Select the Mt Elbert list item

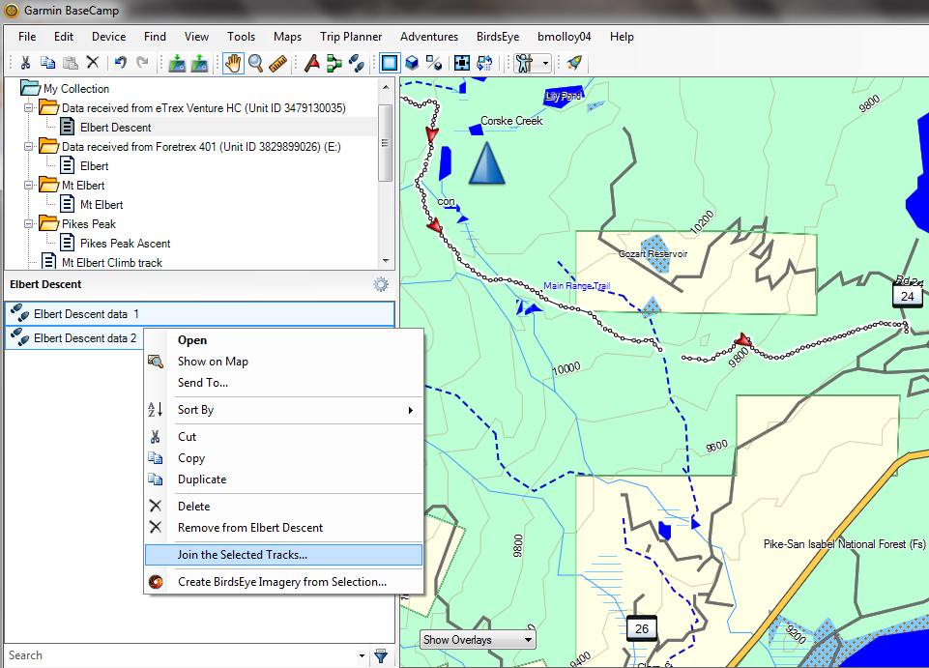click(102, 205)
